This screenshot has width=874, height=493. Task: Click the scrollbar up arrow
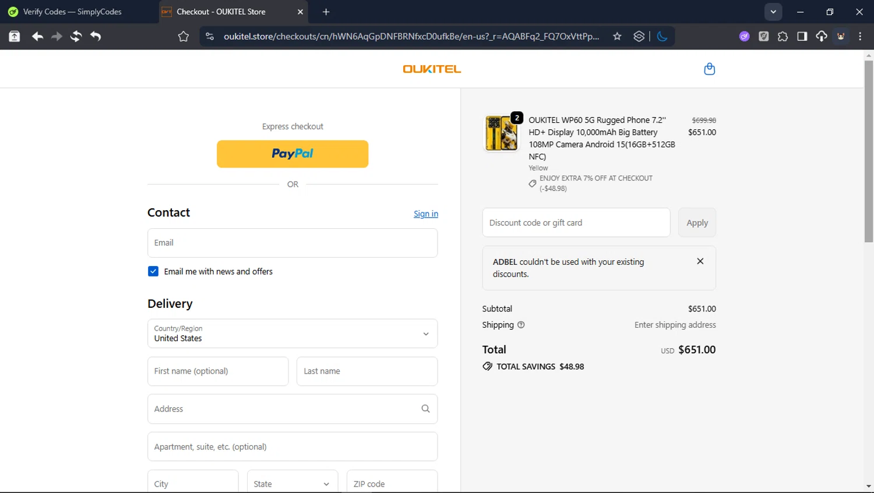pos(869,56)
